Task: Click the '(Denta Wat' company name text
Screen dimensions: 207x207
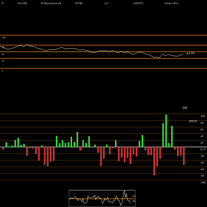Action: tap(171, 3)
